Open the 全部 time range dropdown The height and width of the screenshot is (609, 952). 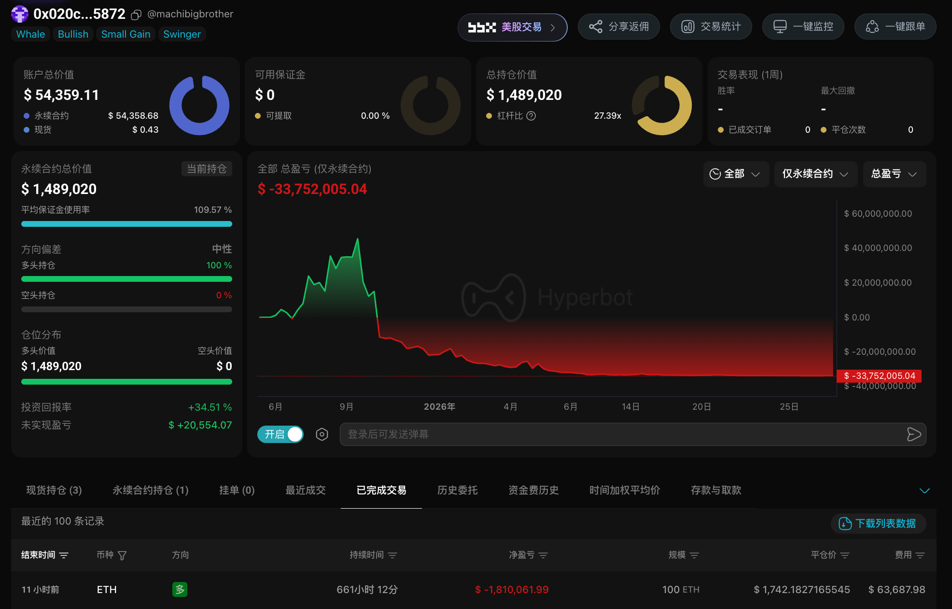[736, 174]
